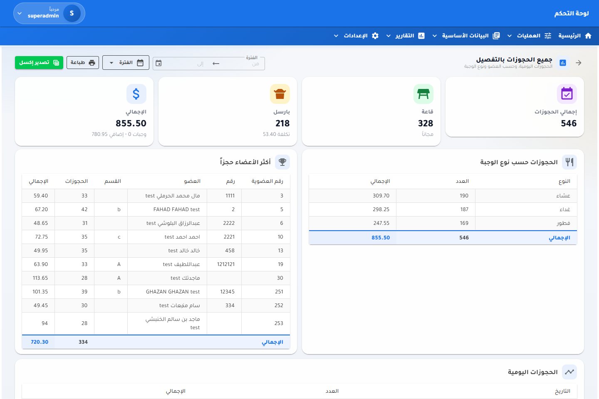Click member name GHAZAN GHAZAN test
This screenshot has width=599, height=399.
coord(173,292)
